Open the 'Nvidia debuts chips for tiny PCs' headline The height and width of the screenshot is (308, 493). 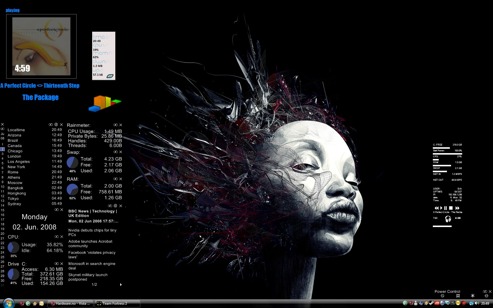tap(92, 232)
